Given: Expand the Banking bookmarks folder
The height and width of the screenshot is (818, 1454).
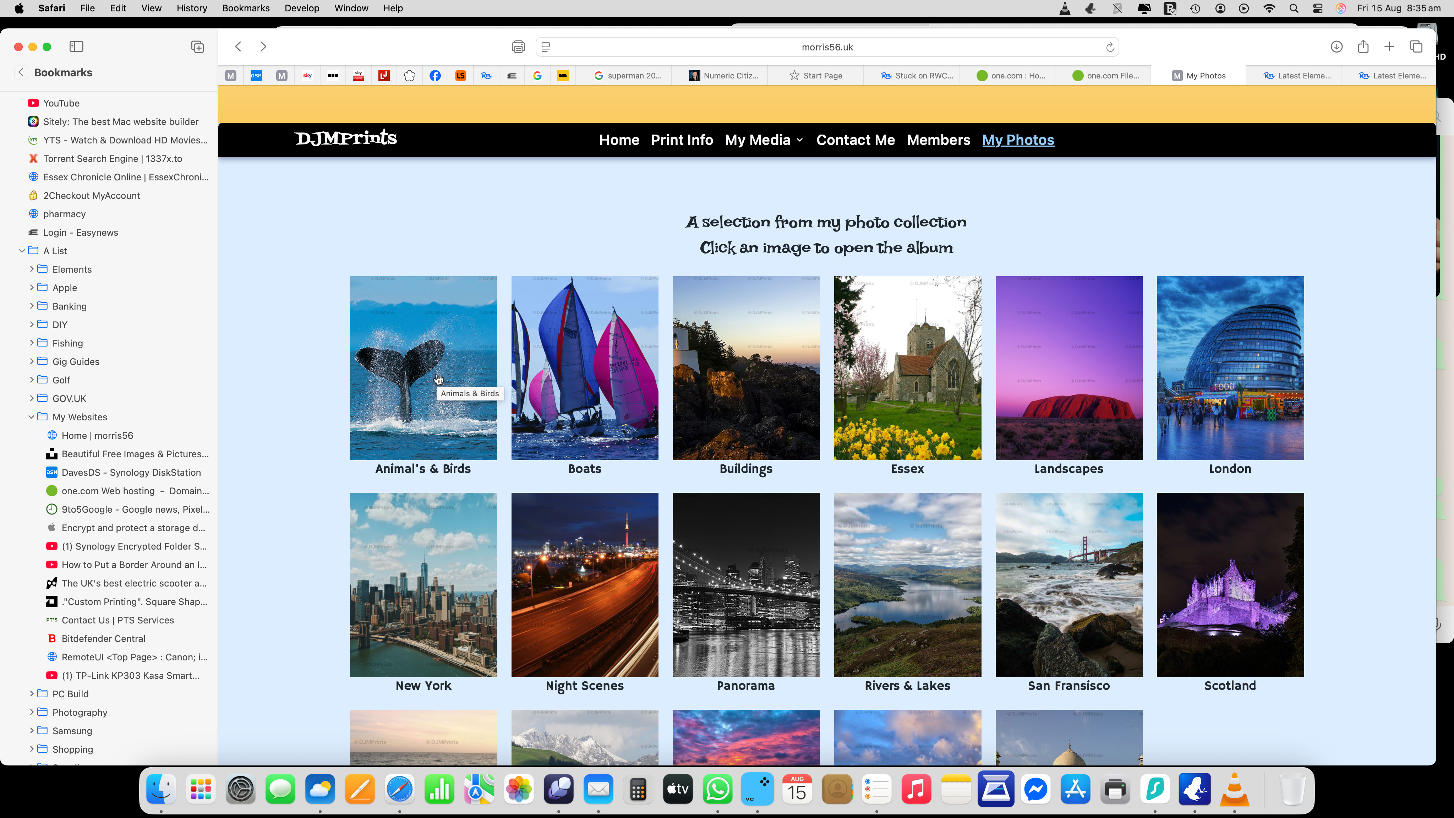Looking at the screenshot, I should pos(32,306).
